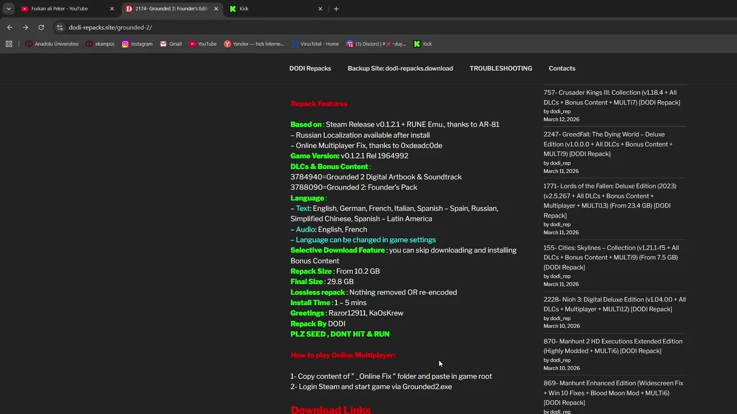Open Crusader Kings III Collection post

pyautogui.click(x=611, y=97)
